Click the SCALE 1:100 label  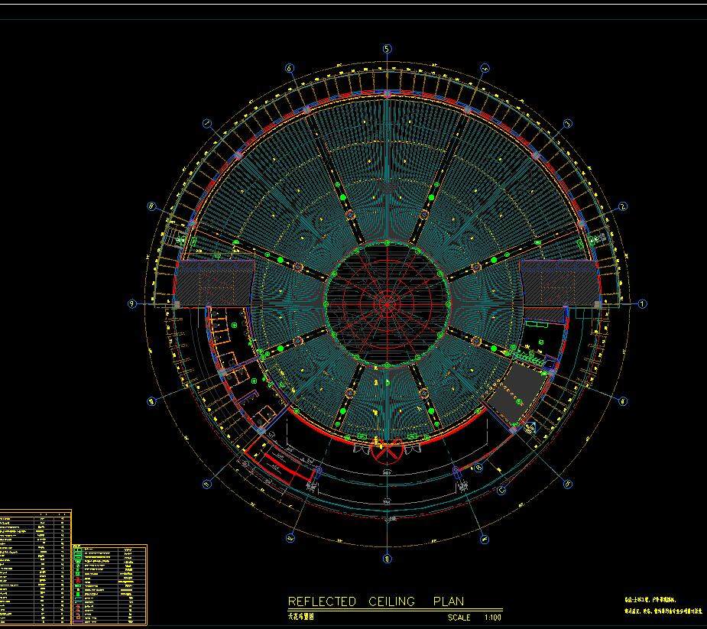tap(474, 618)
